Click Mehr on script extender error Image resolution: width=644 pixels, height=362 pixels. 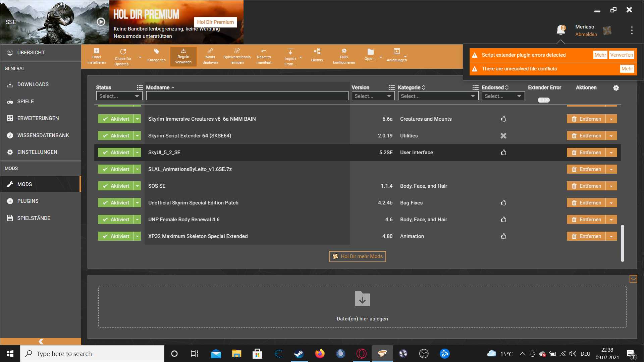pyautogui.click(x=600, y=55)
